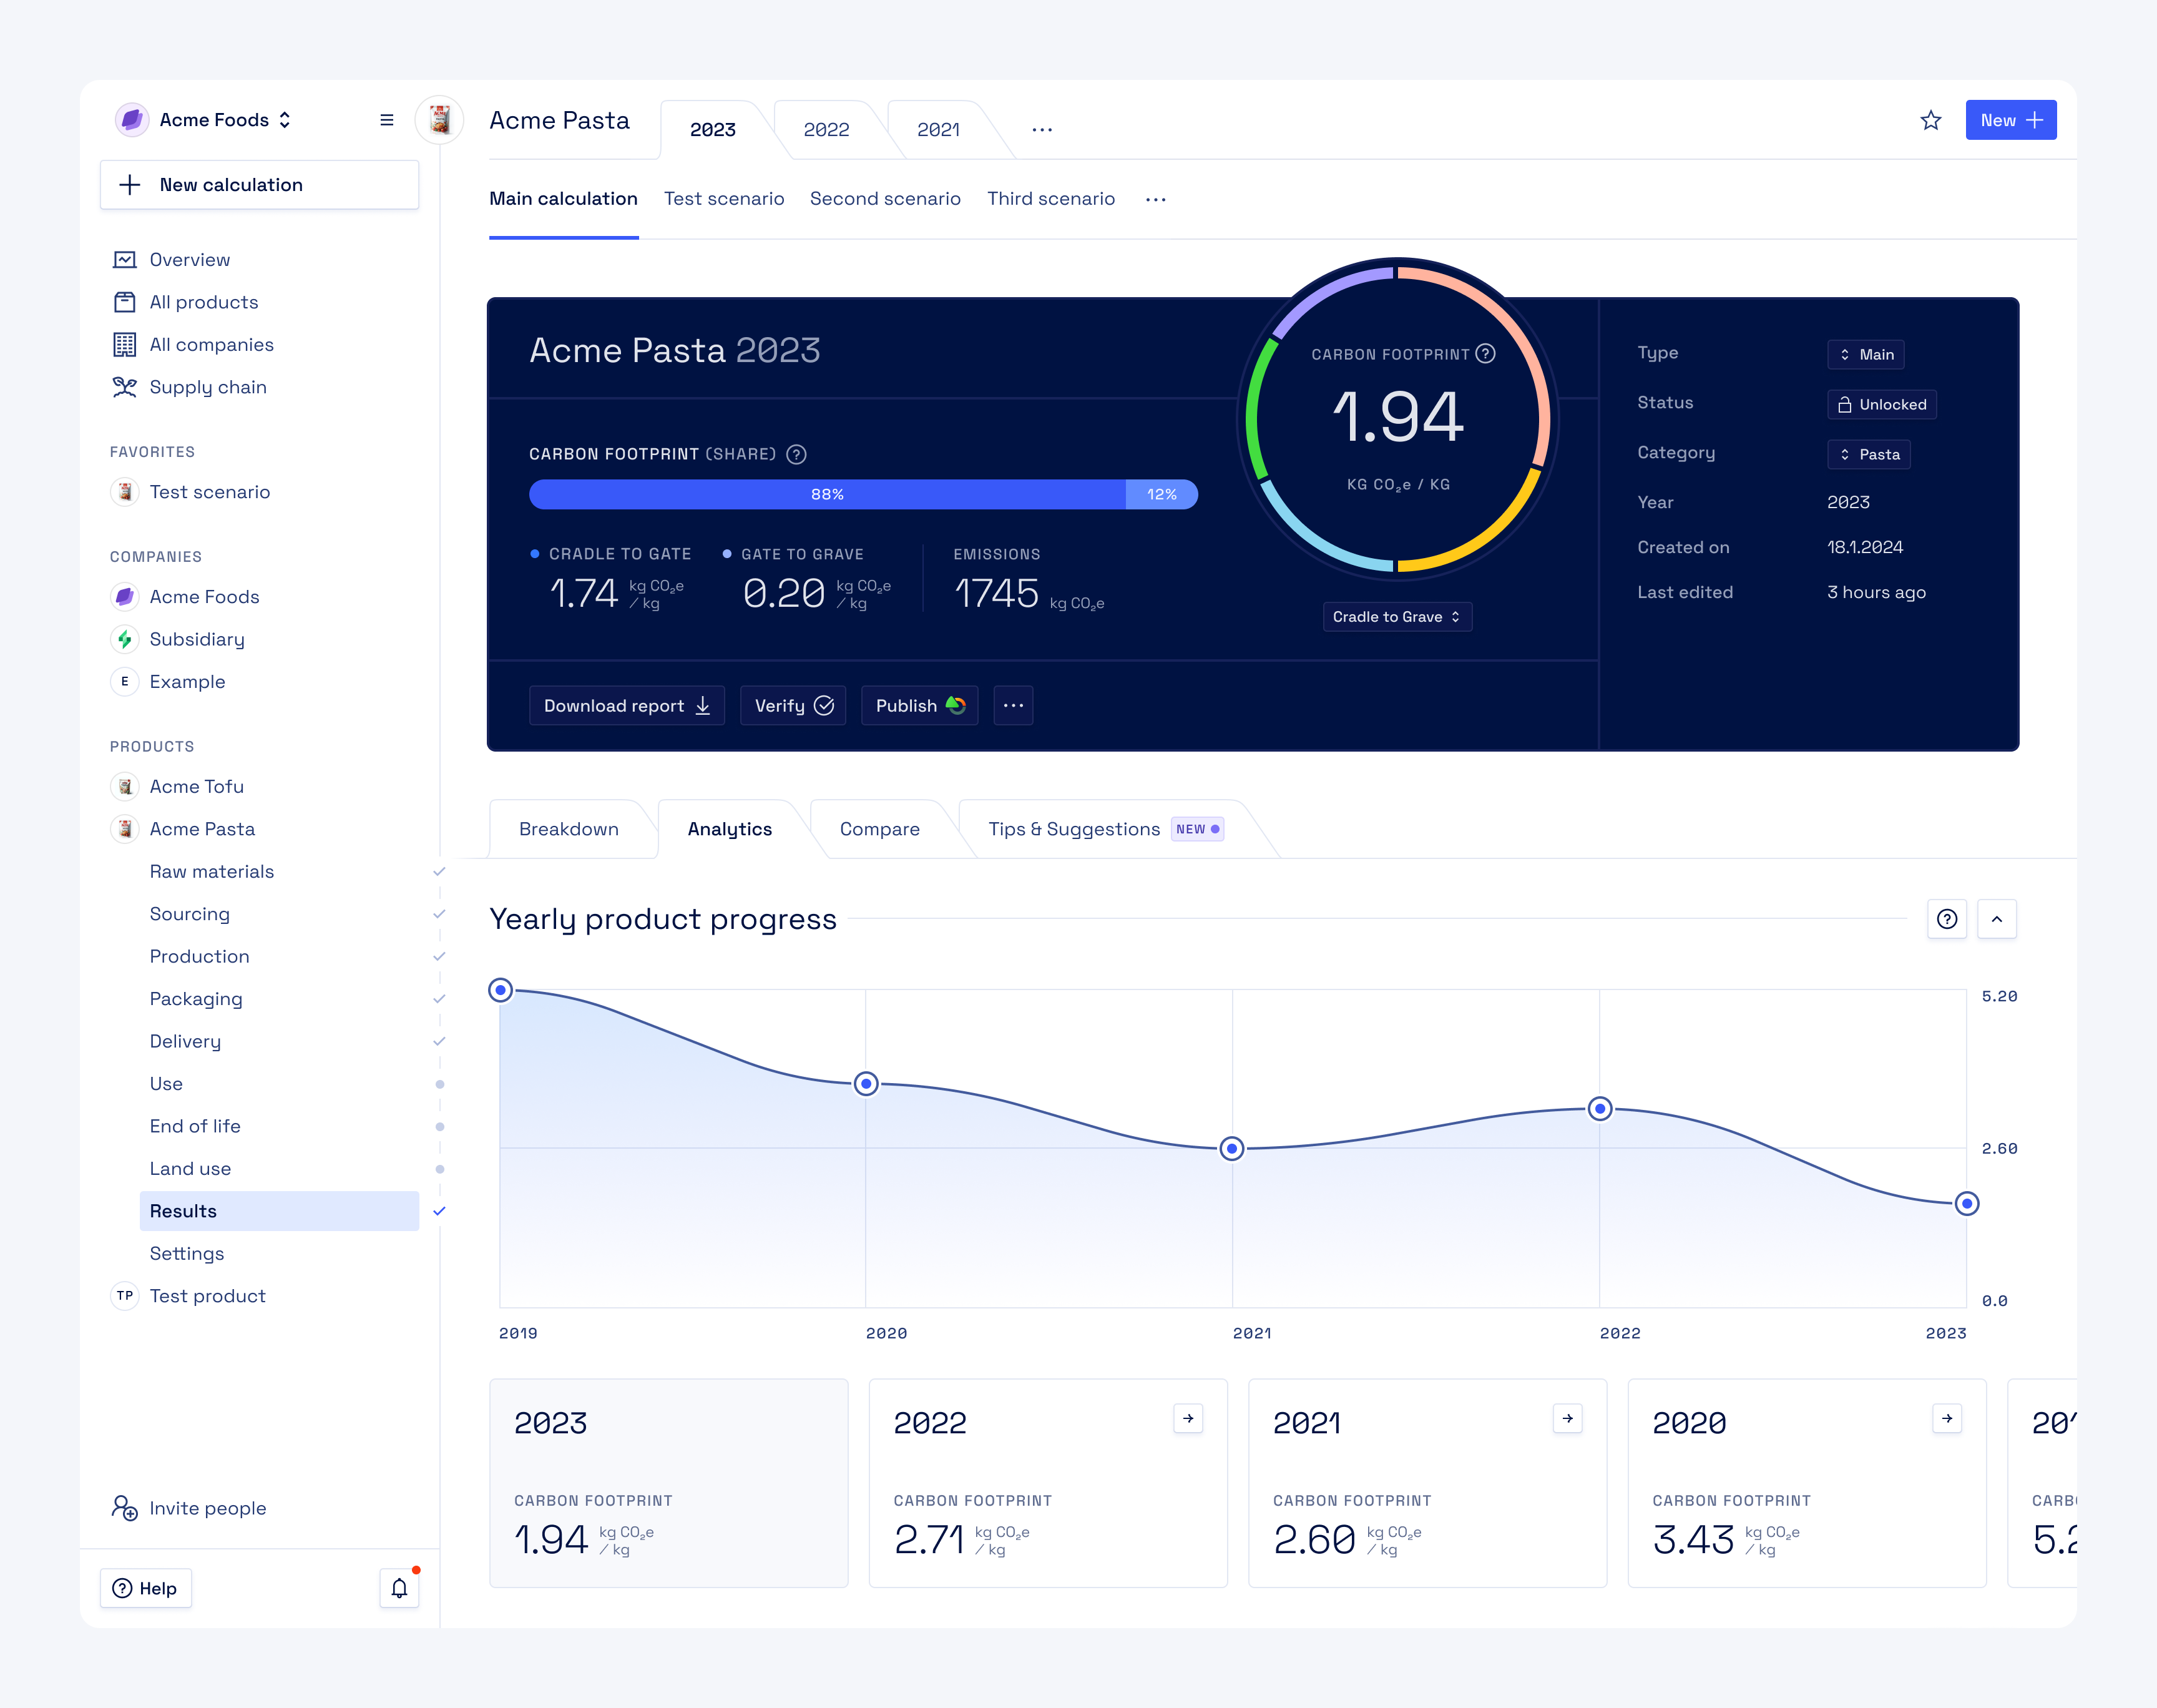Viewport: 2157px width, 1708px height.
Task: Select Results in the Acme Pasta tree
Action: click(183, 1211)
